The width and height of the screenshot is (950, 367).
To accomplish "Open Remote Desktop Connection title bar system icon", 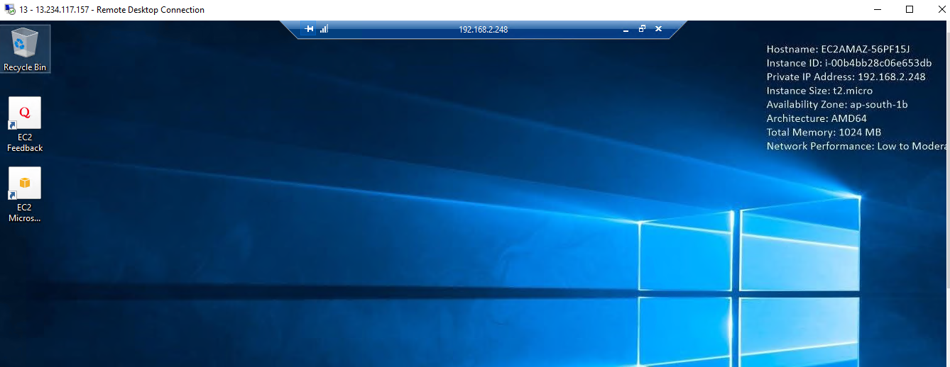I will tap(9, 10).
